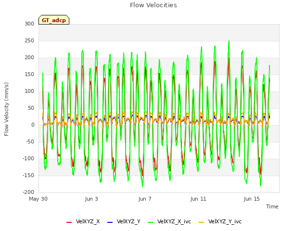Click the orange VelXYZ_Y_ivc legend swatch
The width and height of the screenshot is (308, 231).
pos(201,222)
